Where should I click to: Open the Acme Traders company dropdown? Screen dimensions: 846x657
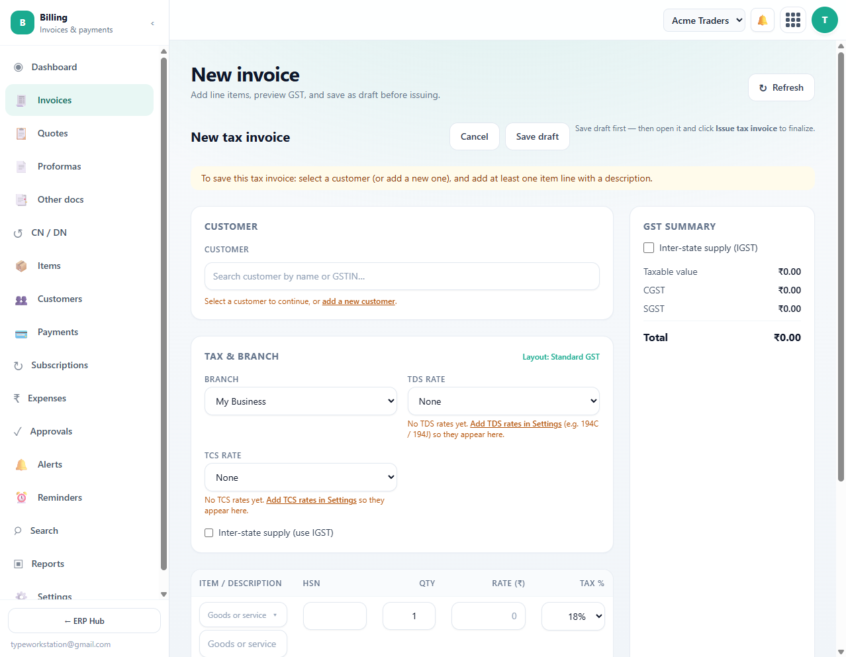(704, 21)
